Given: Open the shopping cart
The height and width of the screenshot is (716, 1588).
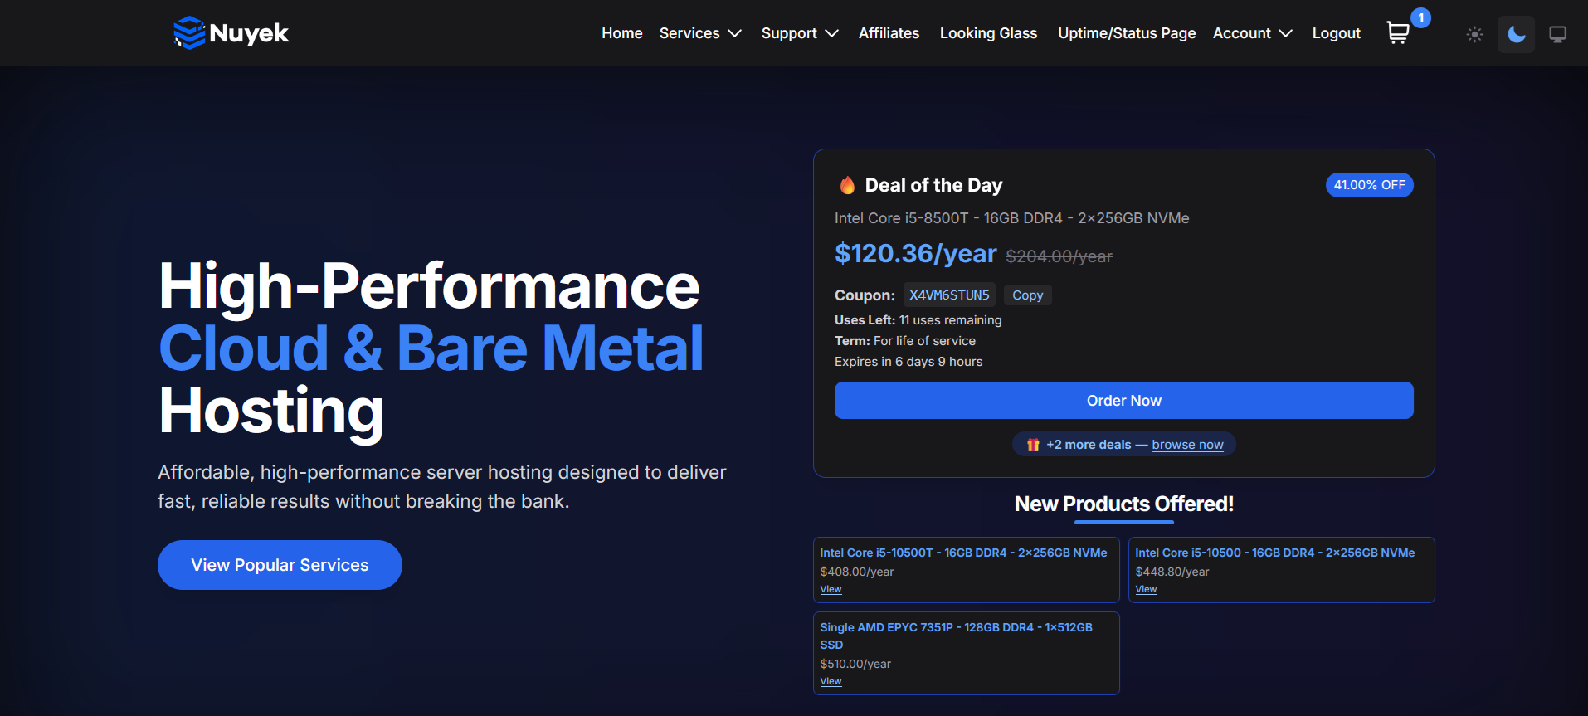Looking at the screenshot, I should click(1398, 33).
